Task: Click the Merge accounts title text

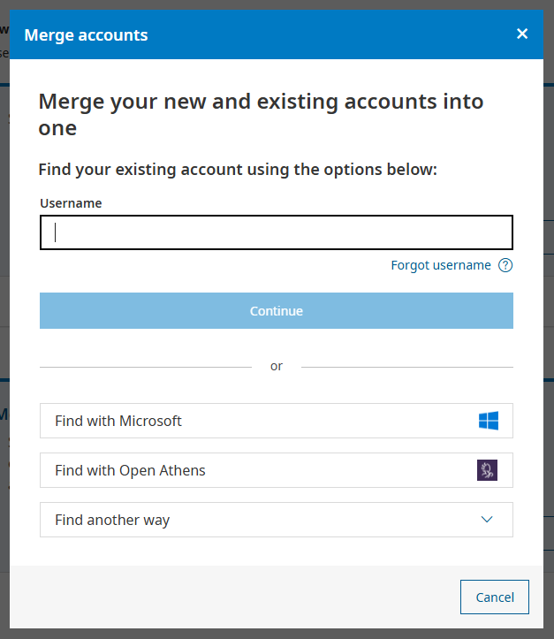Action: click(x=86, y=35)
